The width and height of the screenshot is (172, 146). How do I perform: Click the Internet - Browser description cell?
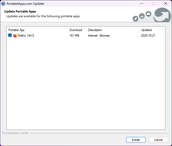tap(99, 36)
